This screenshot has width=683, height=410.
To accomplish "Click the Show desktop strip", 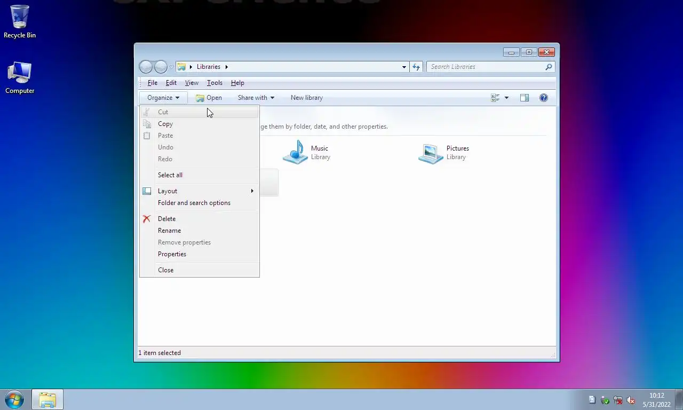I will click(x=679, y=399).
